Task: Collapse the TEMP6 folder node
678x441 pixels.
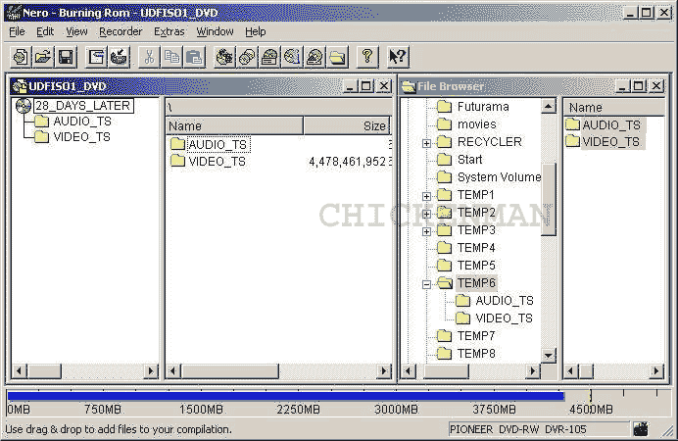Action: (427, 284)
